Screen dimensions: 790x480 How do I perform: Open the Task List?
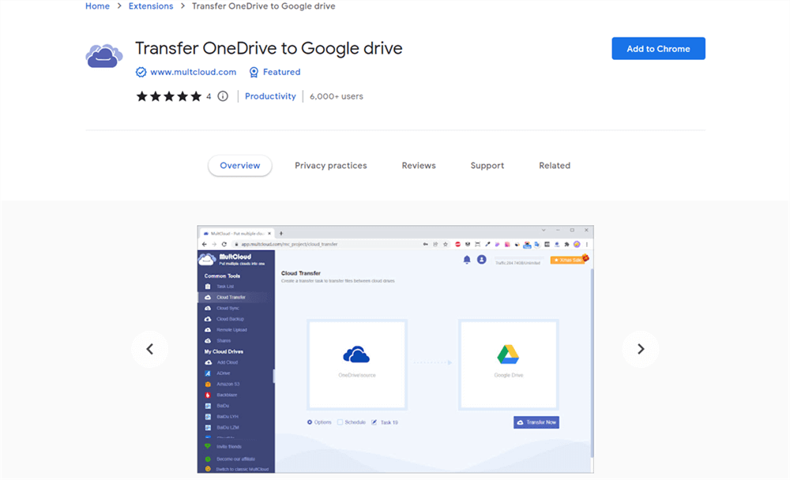point(228,287)
